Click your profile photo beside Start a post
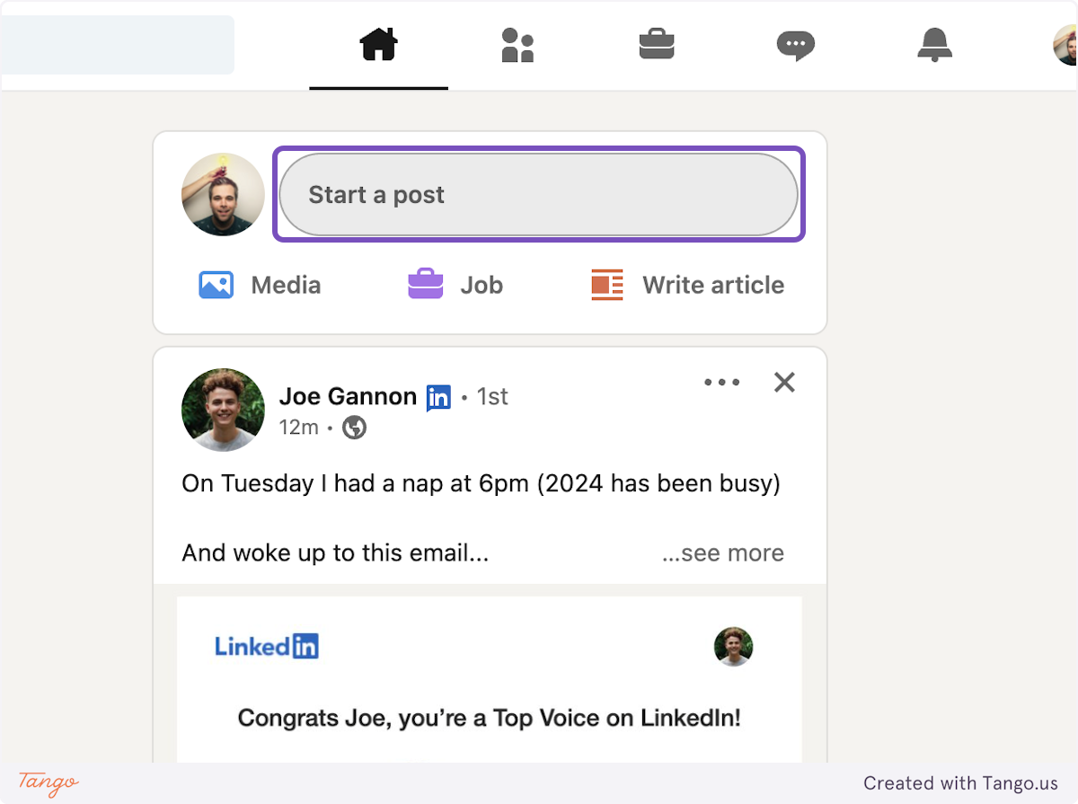 (223, 195)
